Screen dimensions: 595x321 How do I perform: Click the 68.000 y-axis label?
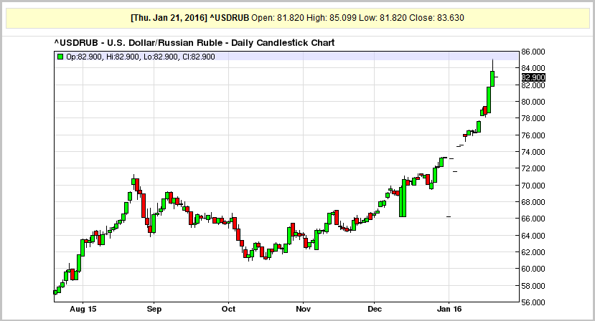(x=533, y=202)
